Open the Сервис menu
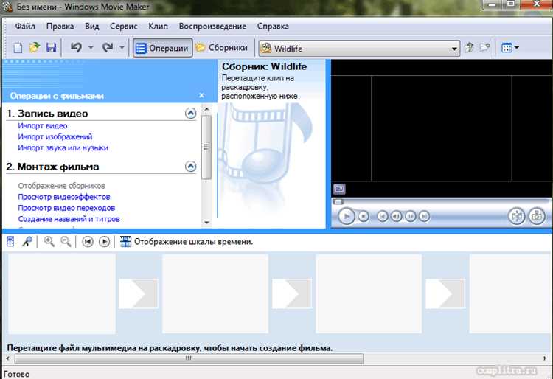Viewport: 553px width, 379px height. click(123, 27)
